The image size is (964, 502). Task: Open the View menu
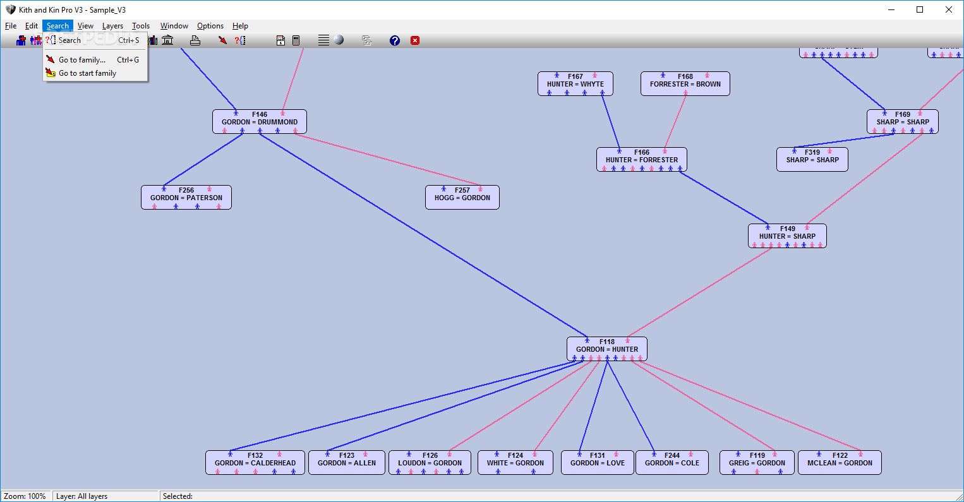85,26
